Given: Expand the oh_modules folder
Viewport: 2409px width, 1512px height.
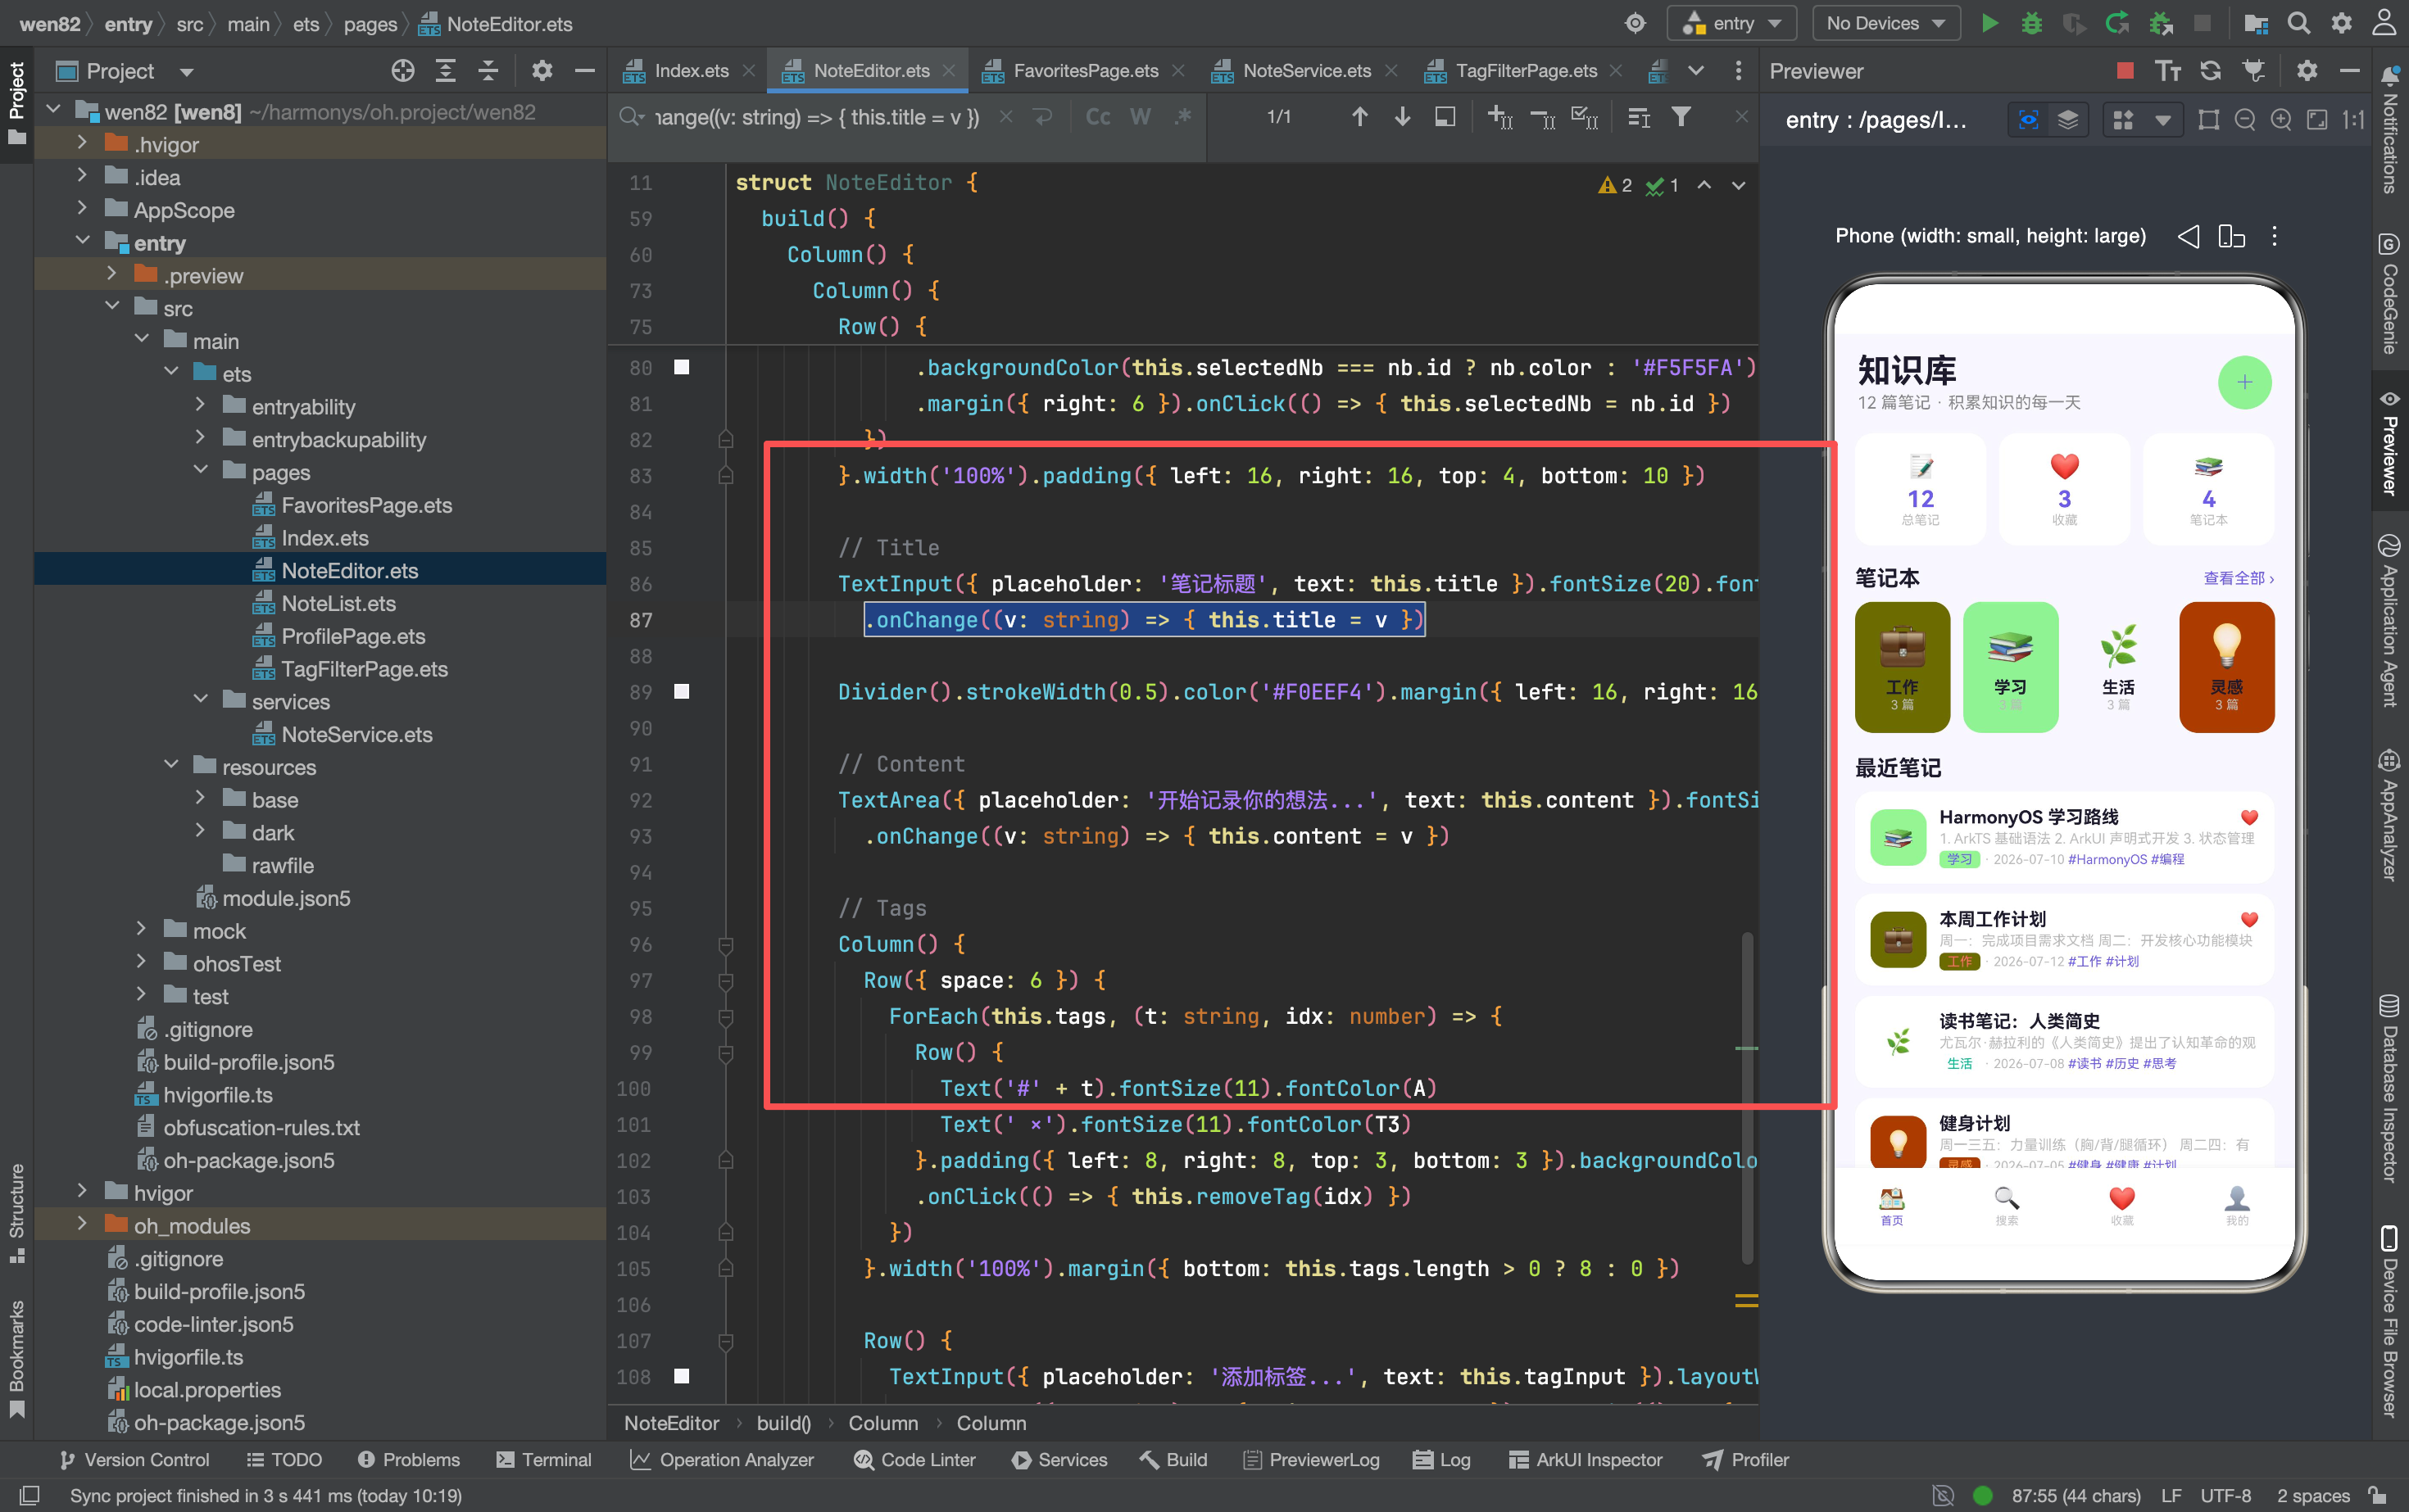Looking at the screenshot, I should pos(82,1225).
